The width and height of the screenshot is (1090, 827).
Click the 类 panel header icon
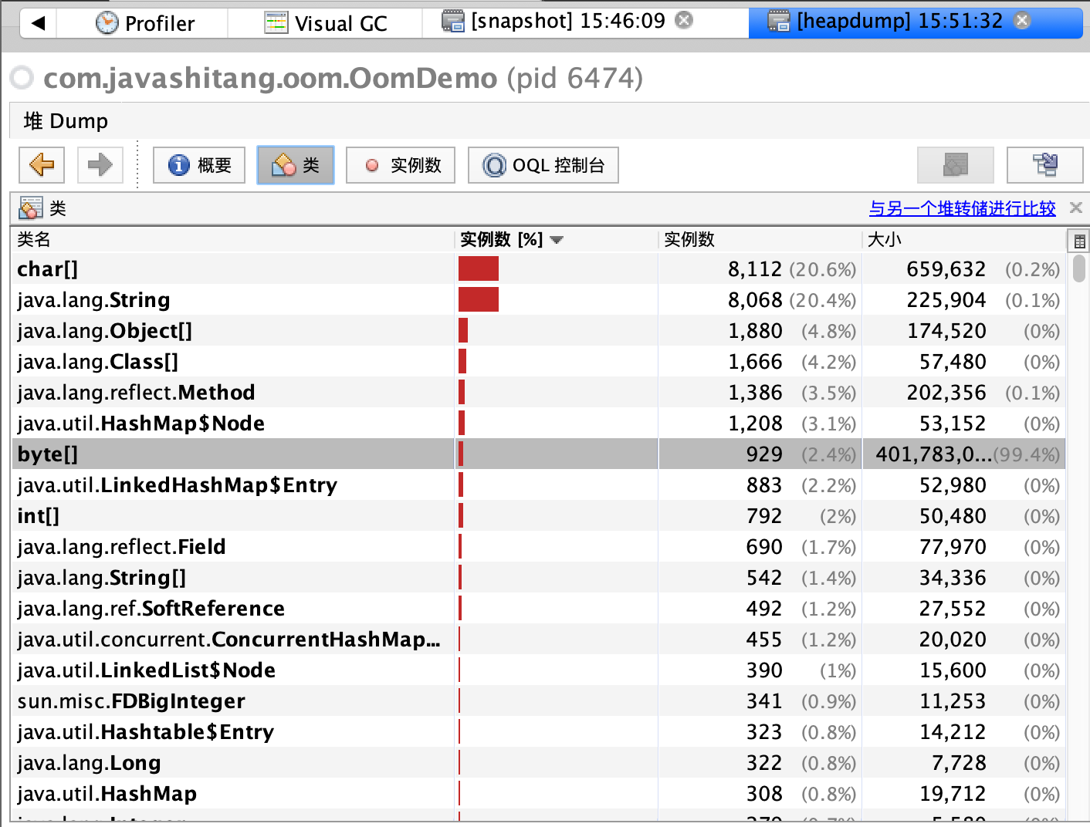[31, 208]
